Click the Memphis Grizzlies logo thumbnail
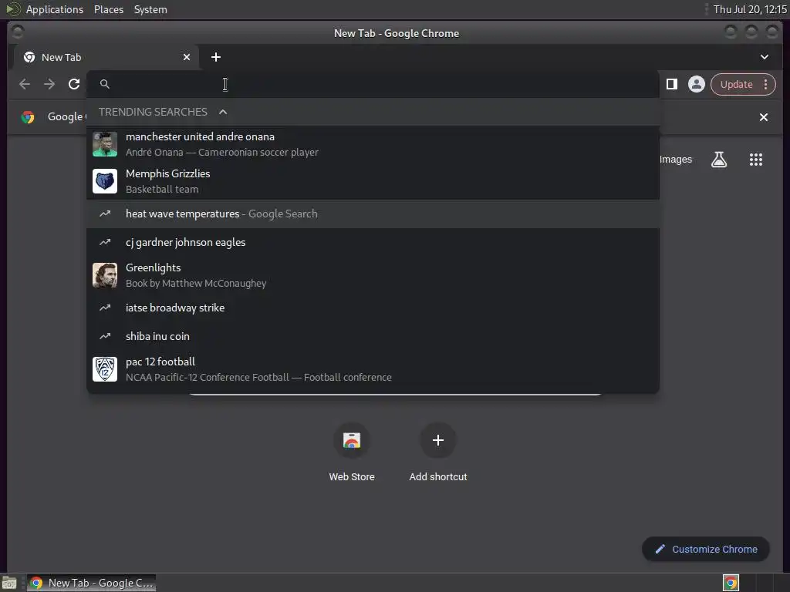Screen dimensions: 790x592 tap(105, 181)
